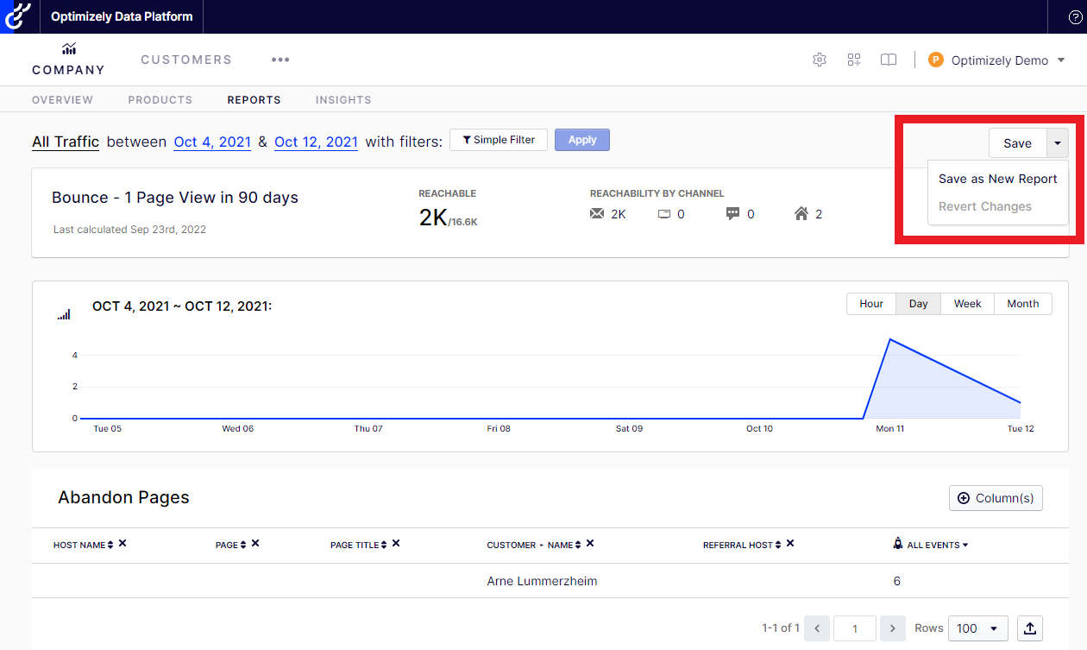Open the three-dots more menu
The width and height of the screenshot is (1087, 650).
(280, 60)
